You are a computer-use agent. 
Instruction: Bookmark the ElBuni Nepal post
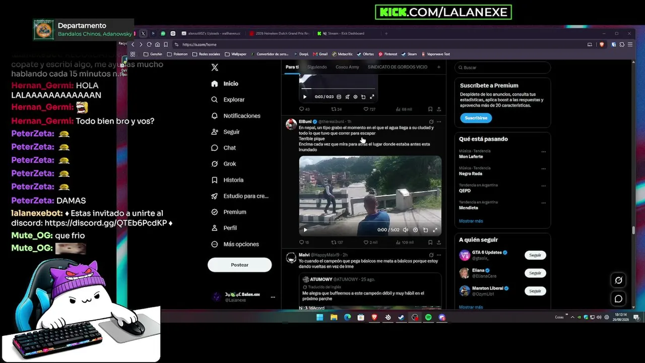click(430, 243)
